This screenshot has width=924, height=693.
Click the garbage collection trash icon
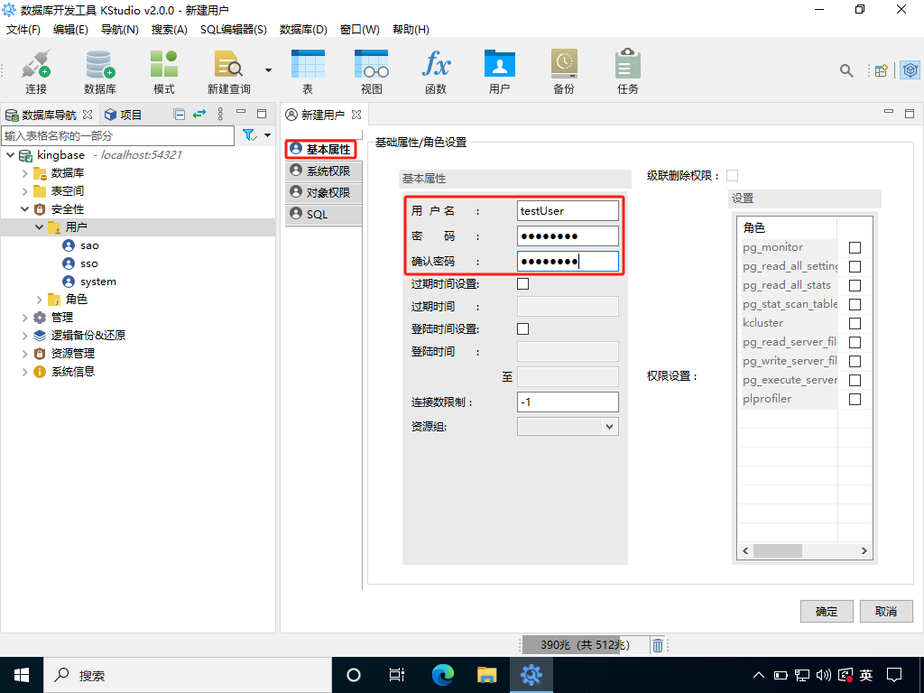pyautogui.click(x=658, y=645)
